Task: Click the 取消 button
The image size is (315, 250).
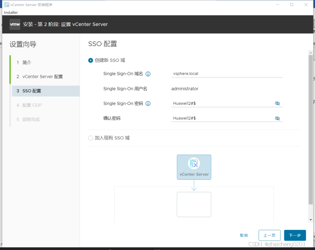Action: [244, 235]
